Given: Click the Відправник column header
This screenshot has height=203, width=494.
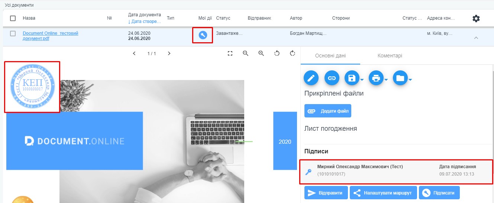Looking at the screenshot, I should 259,18.
